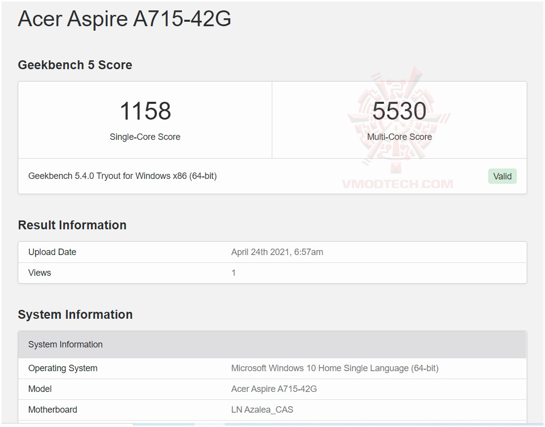Click the Result Information heading
This screenshot has width=545, height=427.
72,225
